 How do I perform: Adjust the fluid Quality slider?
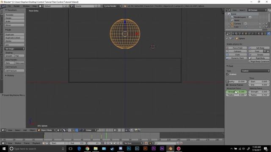click(236, 81)
